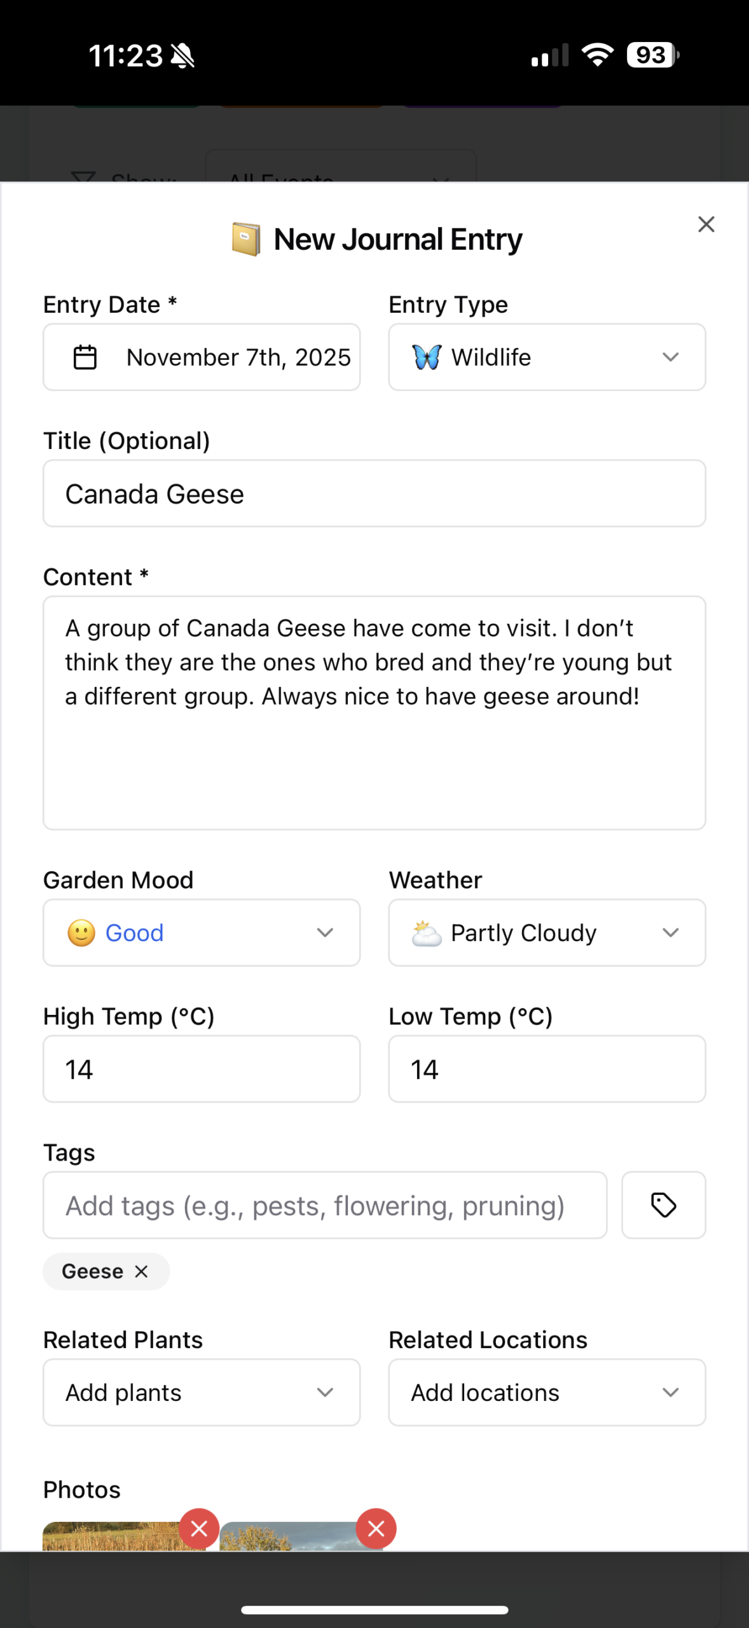The height and width of the screenshot is (1628, 749).
Task: Close the New Journal Entry dialog
Action: (706, 224)
